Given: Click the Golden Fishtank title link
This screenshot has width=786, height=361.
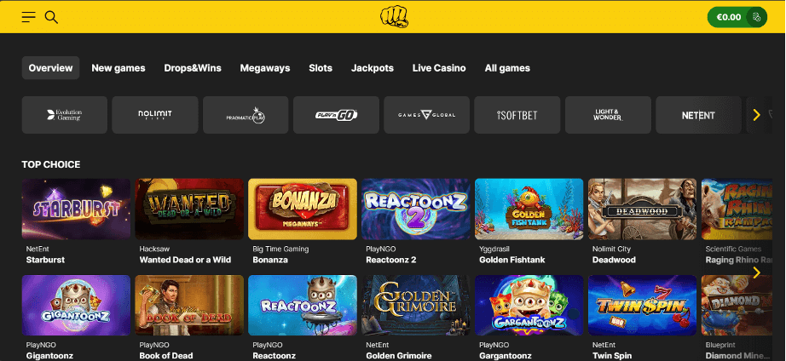Looking at the screenshot, I should click(x=511, y=260).
